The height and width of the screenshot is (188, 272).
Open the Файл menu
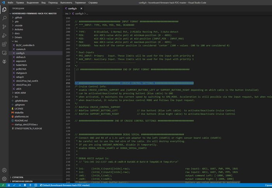tap(10, 2)
